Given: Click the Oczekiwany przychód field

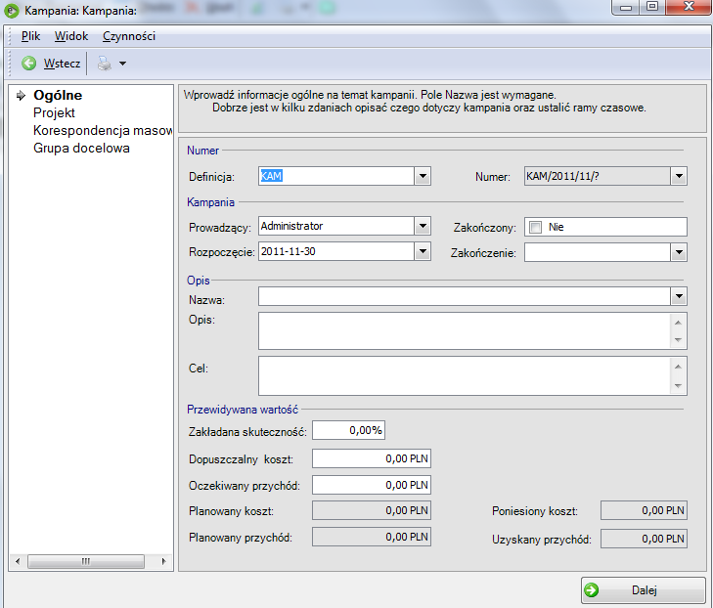Looking at the screenshot, I should tap(372, 485).
